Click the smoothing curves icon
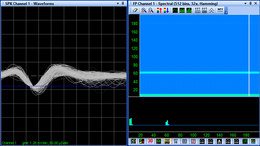The width and height of the screenshot is (260, 146). tap(212, 10)
